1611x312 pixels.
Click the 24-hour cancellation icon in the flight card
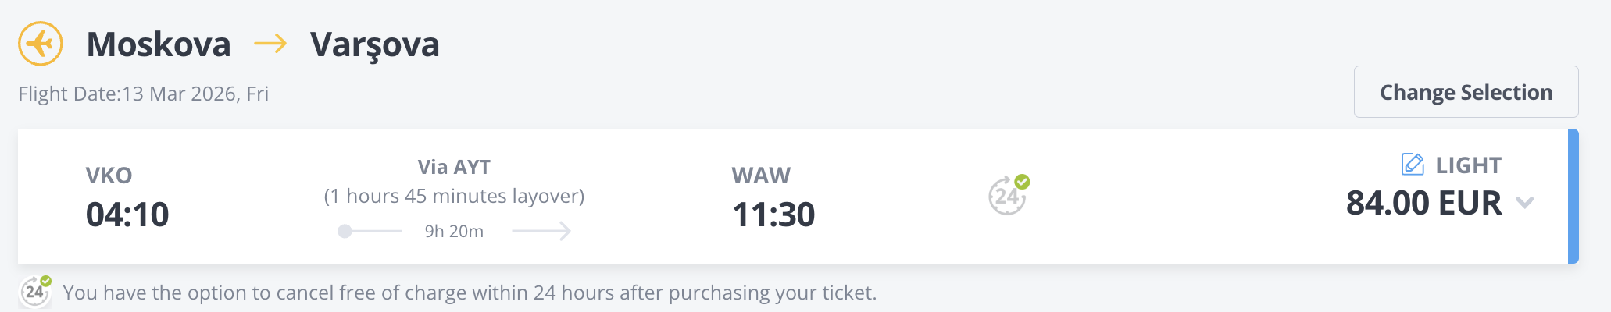1008,194
